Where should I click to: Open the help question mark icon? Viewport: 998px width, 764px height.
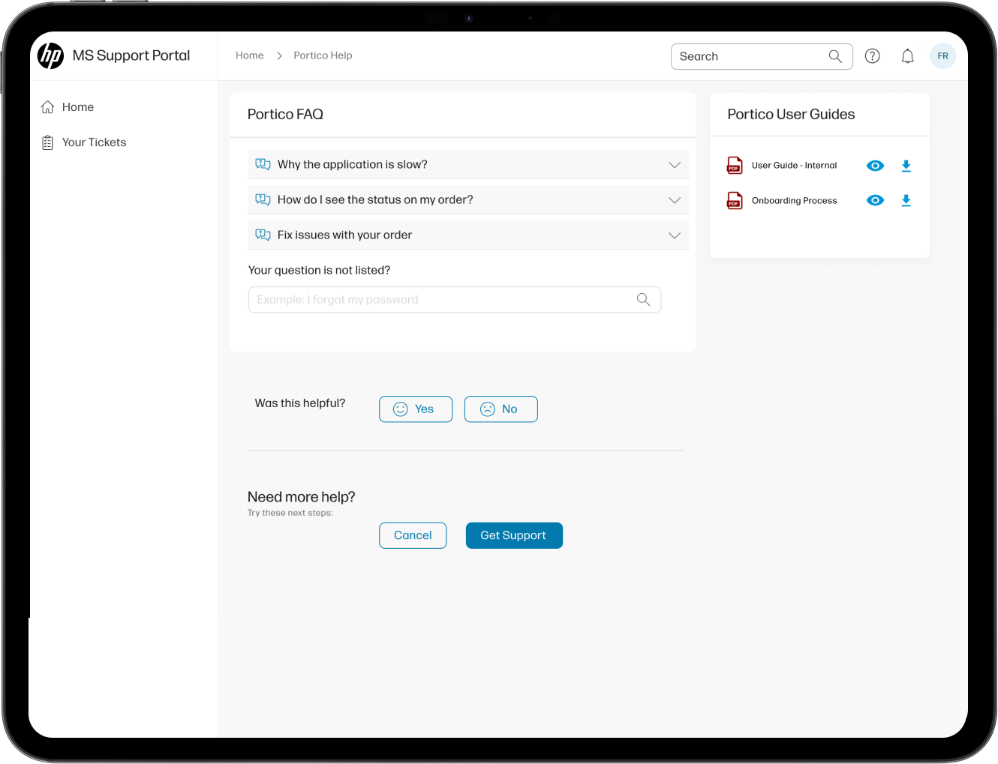point(872,56)
